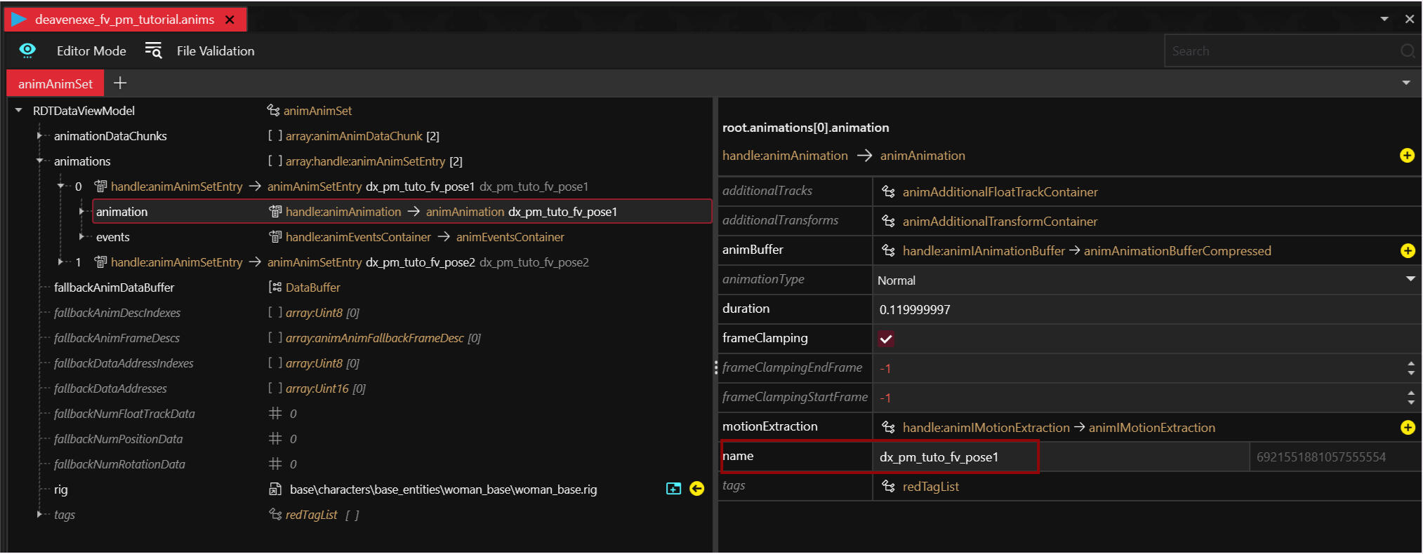
Task: Expand animation entry 1 dx_pm_tuto_fv_pose2
Action: pos(61,262)
